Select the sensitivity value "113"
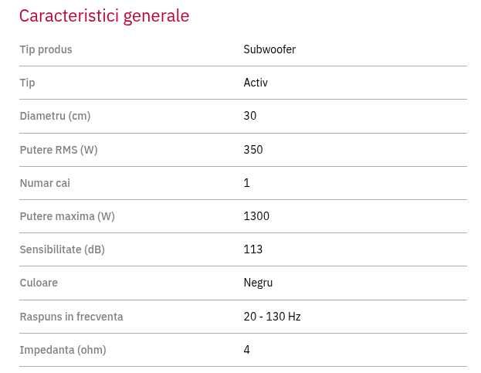 coord(253,249)
